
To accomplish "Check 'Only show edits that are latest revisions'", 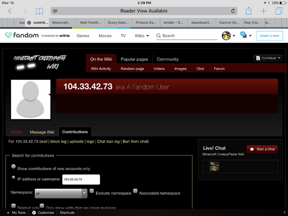I will point(42,206).
